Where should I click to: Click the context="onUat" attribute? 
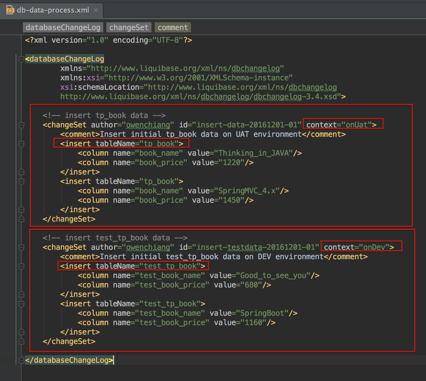(339, 125)
